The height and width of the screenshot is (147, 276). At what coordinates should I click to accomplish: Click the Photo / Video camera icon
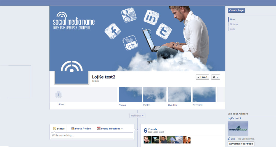73,129
